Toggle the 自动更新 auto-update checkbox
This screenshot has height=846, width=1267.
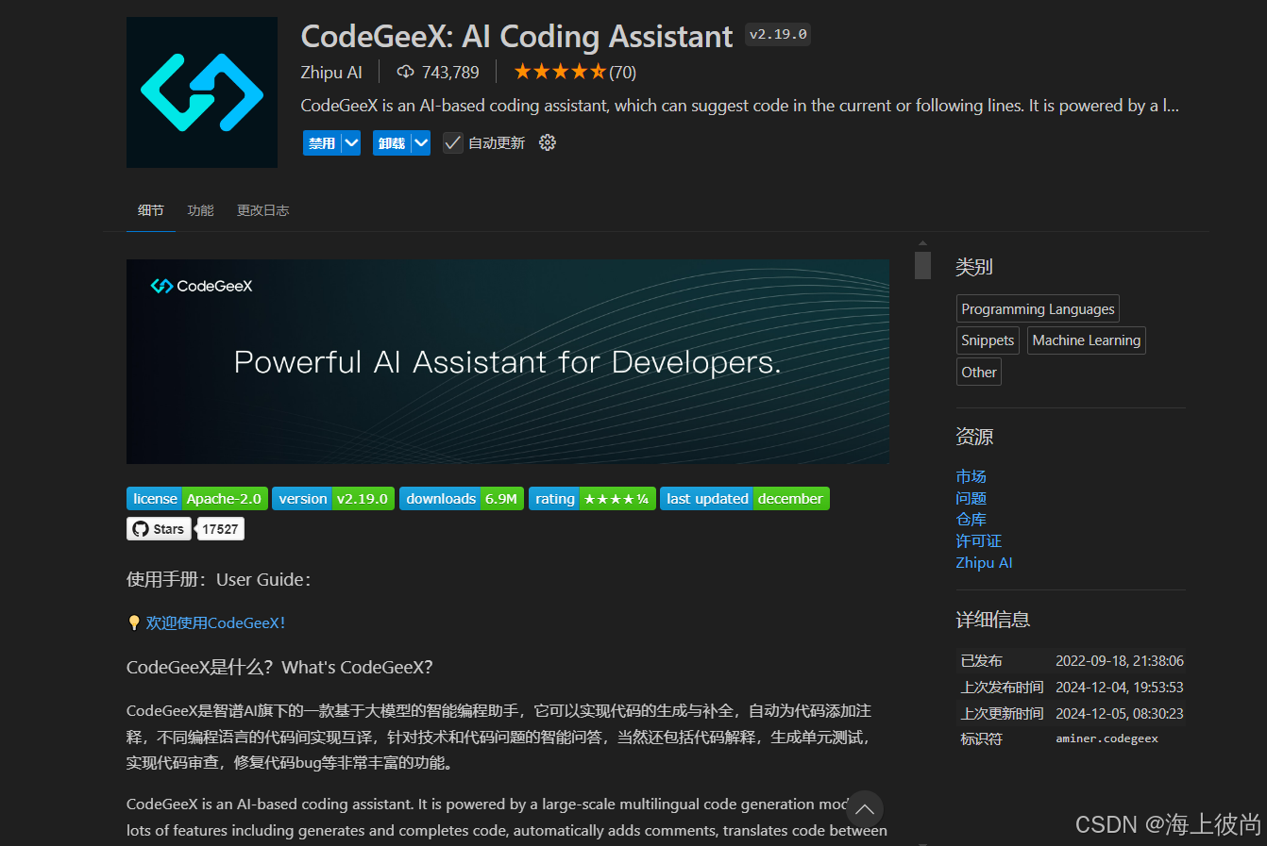coord(453,143)
